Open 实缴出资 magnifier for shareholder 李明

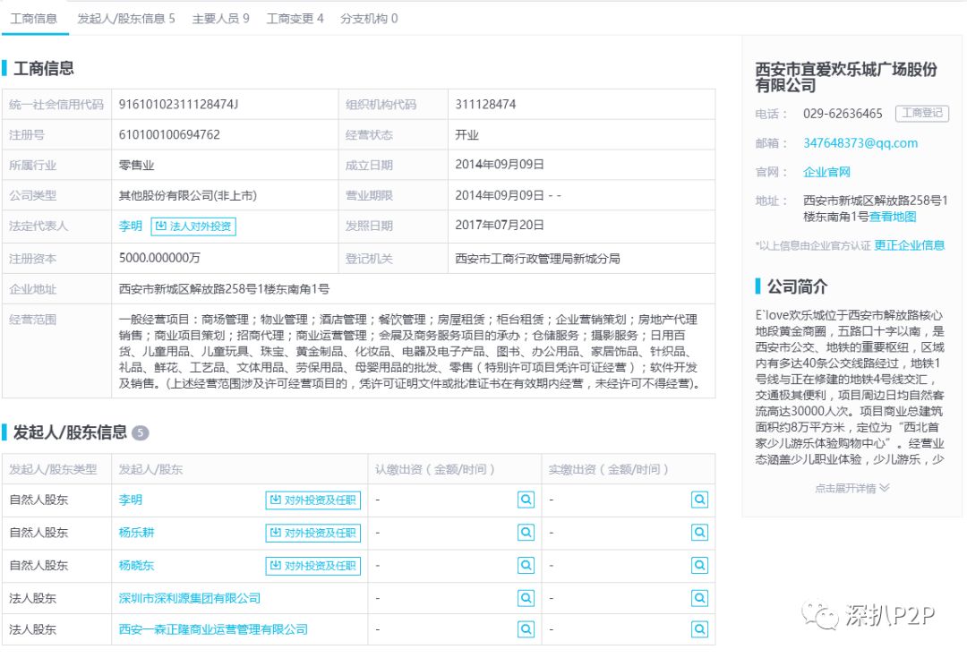pyautogui.click(x=699, y=500)
